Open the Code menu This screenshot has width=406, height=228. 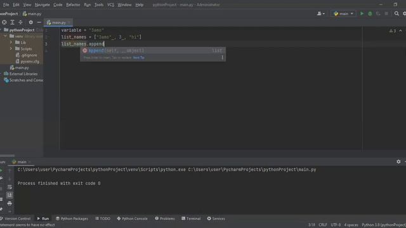58,4
